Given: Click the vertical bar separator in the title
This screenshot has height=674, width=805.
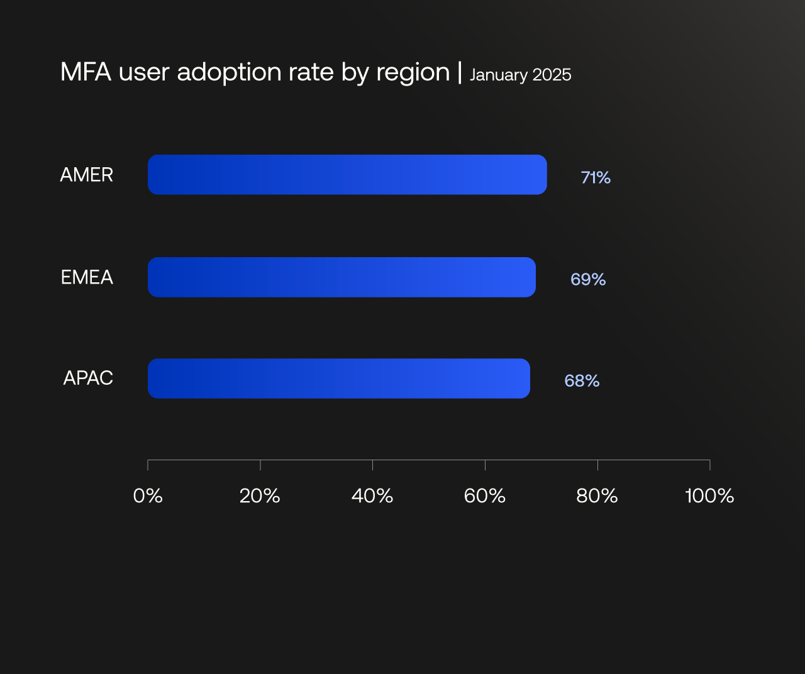Looking at the screenshot, I should 460,72.
